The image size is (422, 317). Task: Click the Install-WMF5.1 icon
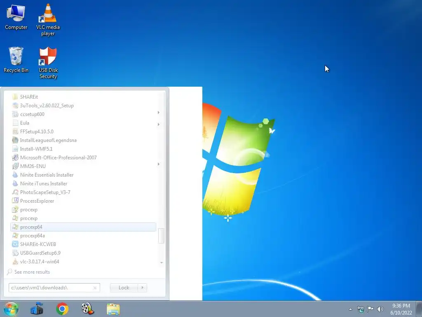coord(15,149)
